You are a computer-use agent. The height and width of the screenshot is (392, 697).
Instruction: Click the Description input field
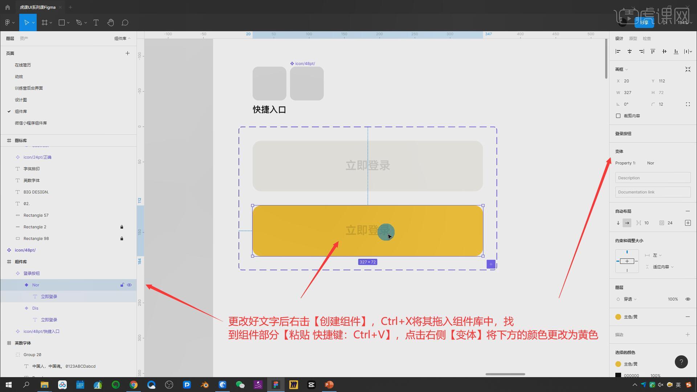pos(653,178)
